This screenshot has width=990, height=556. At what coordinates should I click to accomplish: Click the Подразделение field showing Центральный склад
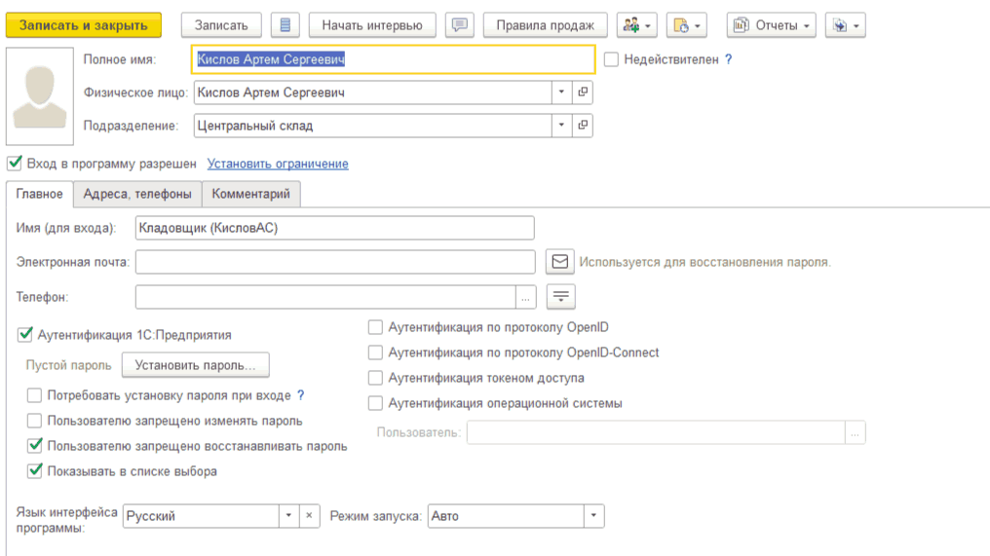point(372,125)
